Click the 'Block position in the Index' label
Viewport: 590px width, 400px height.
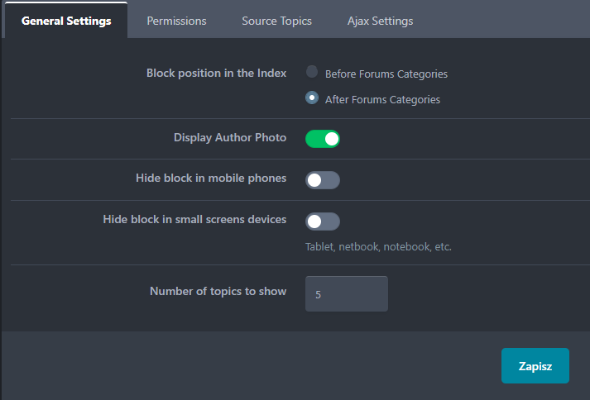click(216, 73)
